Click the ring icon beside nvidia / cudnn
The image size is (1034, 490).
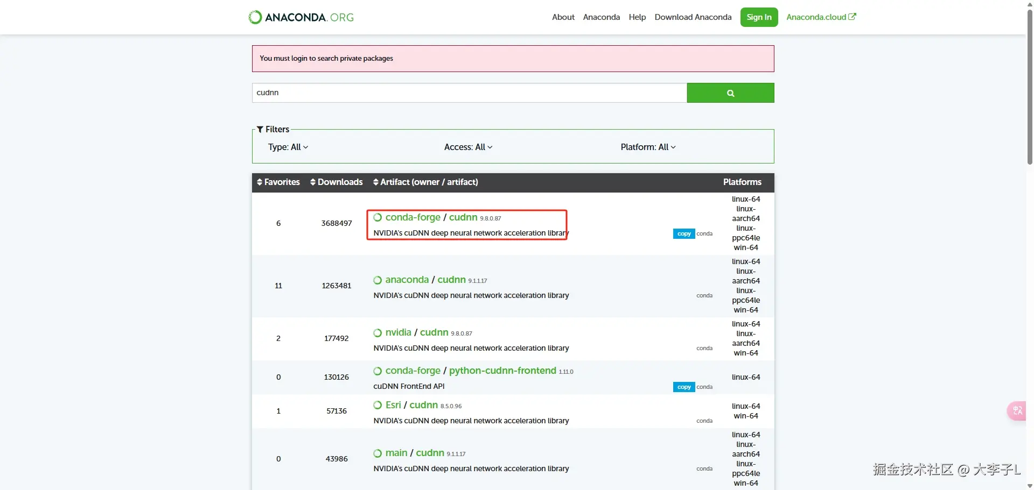point(378,332)
